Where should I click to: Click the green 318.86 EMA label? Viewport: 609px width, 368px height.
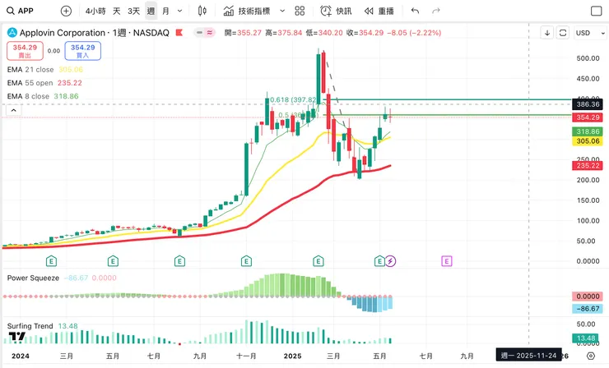[588, 132]
